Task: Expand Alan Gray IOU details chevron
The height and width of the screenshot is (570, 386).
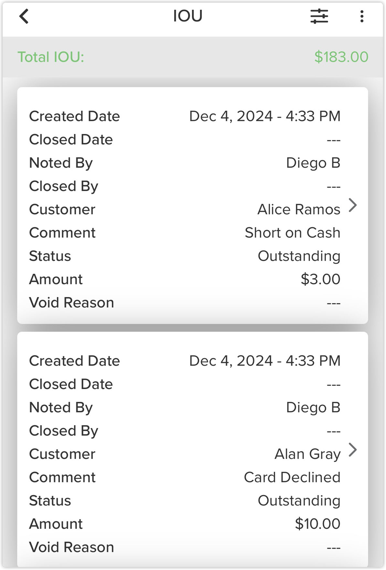Action: (x=353, y=450)
